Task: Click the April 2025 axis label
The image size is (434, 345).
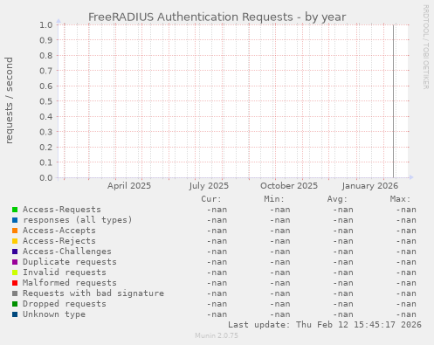Action: pyautogui.click(x=129, y=186)
